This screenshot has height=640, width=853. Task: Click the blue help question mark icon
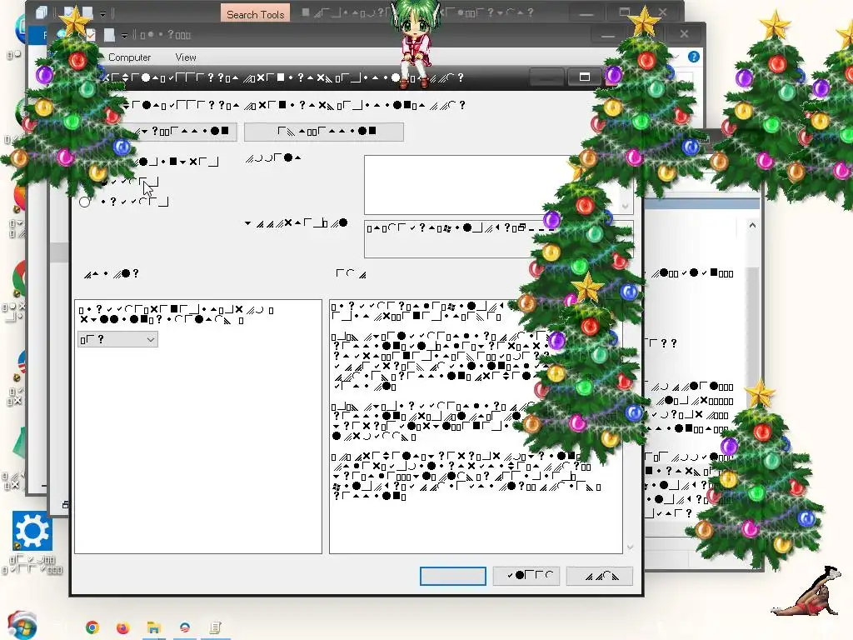coord(694,57)
